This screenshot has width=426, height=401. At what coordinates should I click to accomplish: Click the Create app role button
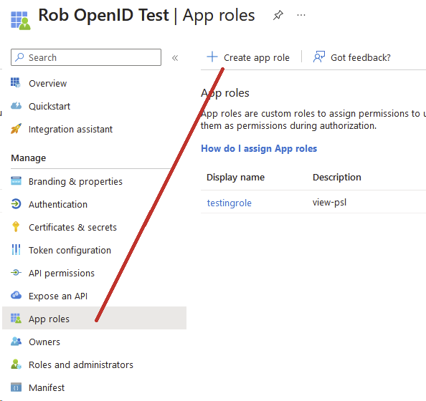pos(248,57)
